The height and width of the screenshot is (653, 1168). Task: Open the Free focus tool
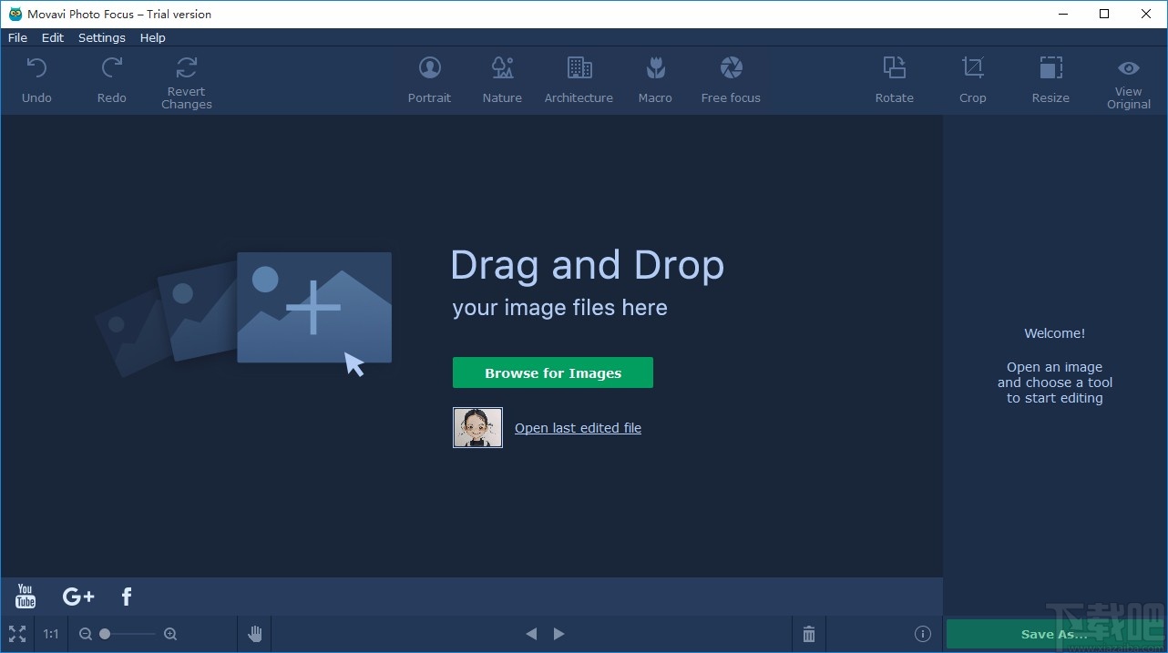point(731,78)
